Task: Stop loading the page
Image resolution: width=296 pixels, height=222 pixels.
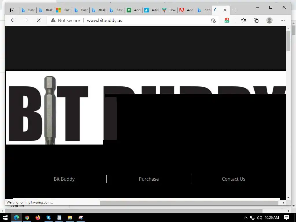Action: 39,20
